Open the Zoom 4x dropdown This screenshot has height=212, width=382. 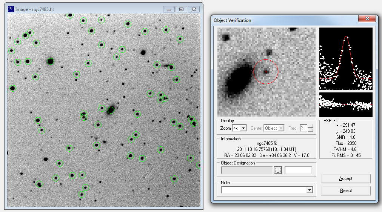coord(243,128)
